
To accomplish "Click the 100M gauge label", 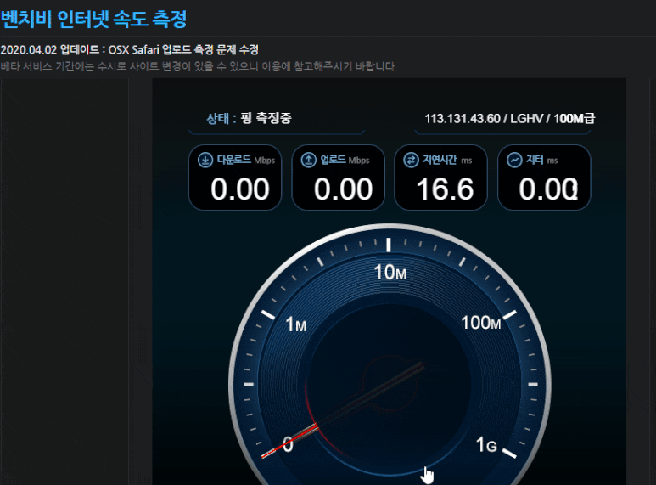I will tap(480, 323).
